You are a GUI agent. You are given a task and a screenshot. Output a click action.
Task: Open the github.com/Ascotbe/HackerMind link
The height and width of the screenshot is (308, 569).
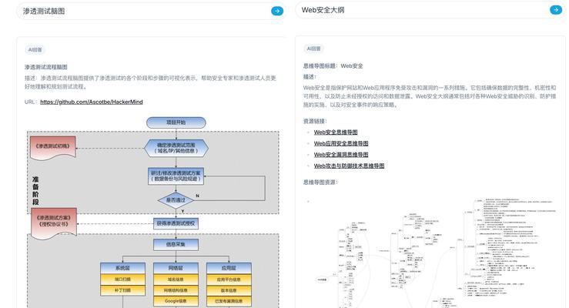(x=92, y=102)
